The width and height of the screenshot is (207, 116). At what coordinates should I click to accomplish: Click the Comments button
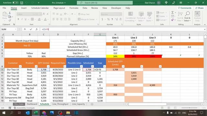(185, 8)
